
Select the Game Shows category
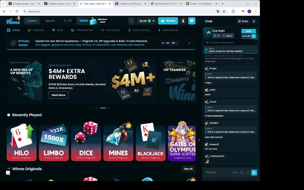click(139, 30)
